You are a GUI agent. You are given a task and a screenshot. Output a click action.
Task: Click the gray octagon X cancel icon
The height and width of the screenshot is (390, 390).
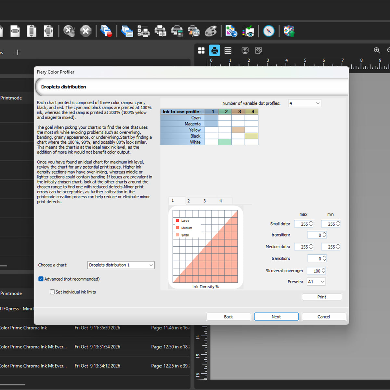click(86, 31)
